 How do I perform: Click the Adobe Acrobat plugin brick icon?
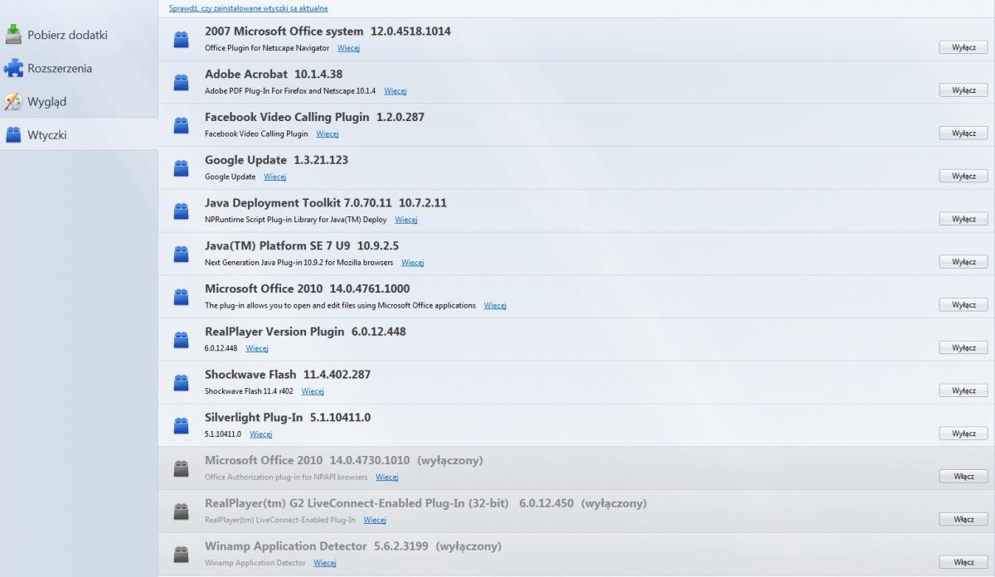click(181, 82)
